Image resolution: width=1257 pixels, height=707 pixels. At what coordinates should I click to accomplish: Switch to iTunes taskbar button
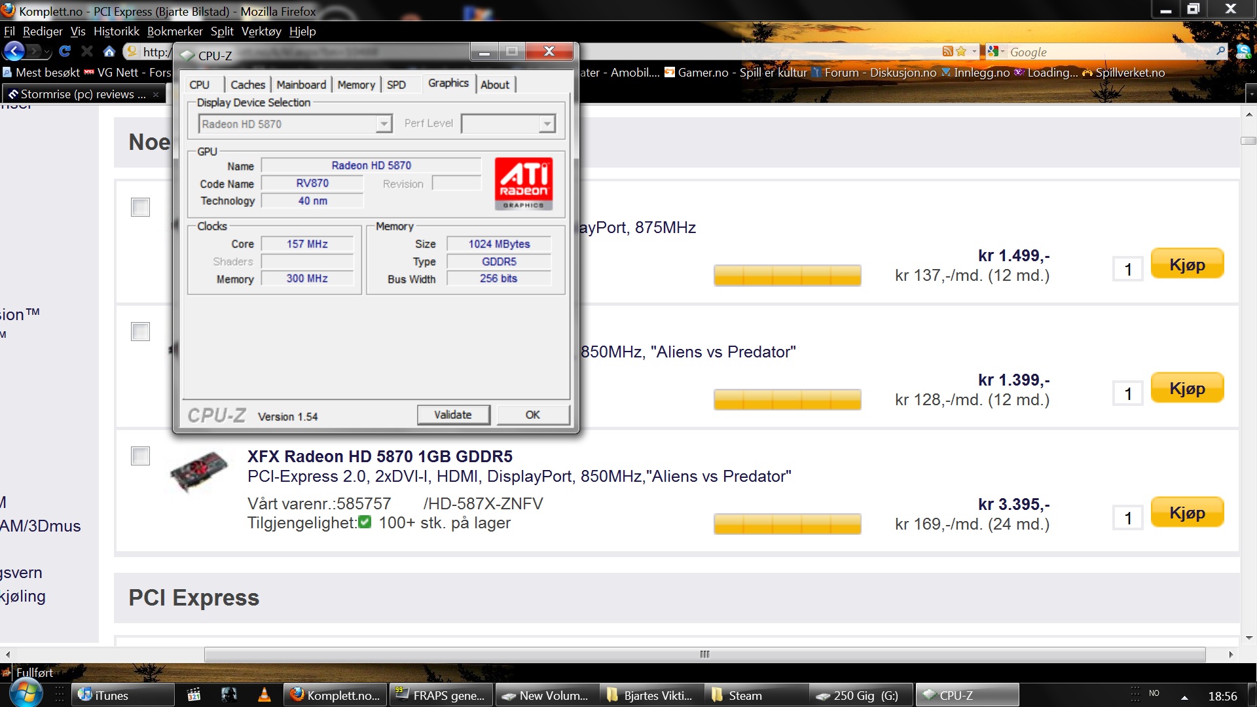[122, 695]
